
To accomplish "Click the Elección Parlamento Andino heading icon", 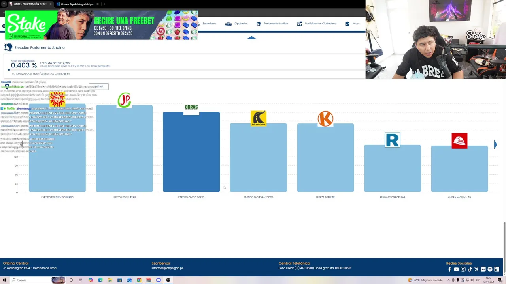I will pyautogui.click(x=8, y=47).
